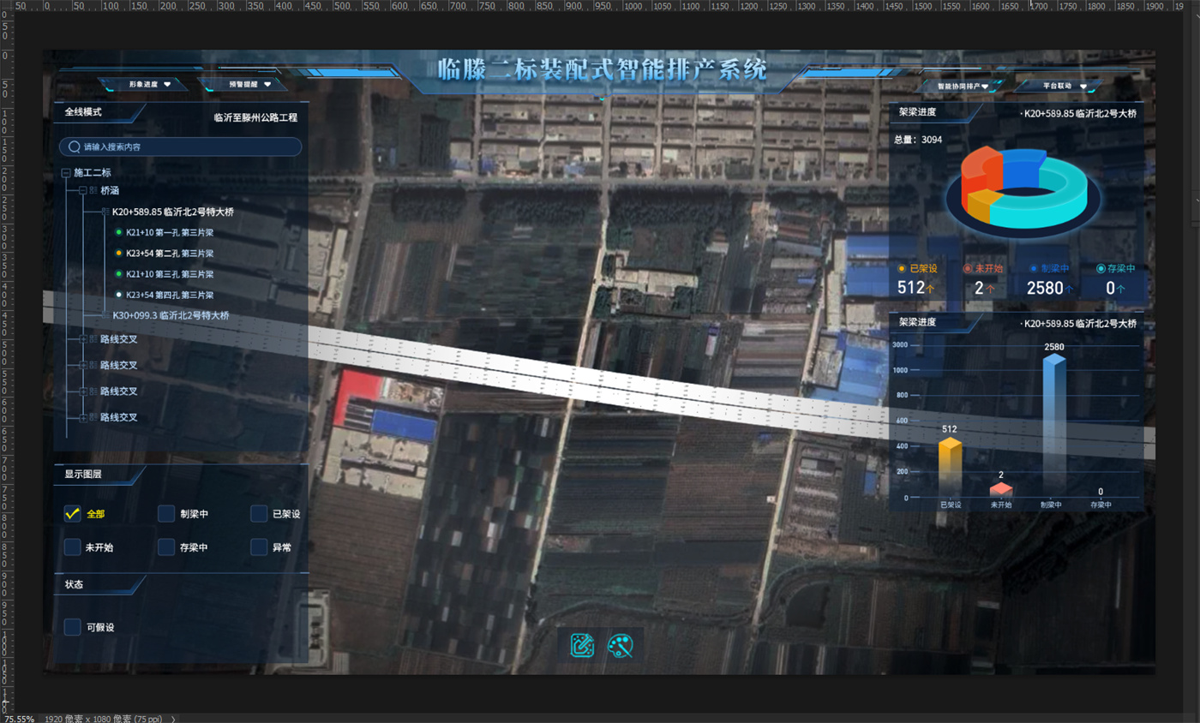Click the 制梁中 blue legend dot
Image resolution: width=1200 pixels, height=723 pixels.
pos(1034,268)
